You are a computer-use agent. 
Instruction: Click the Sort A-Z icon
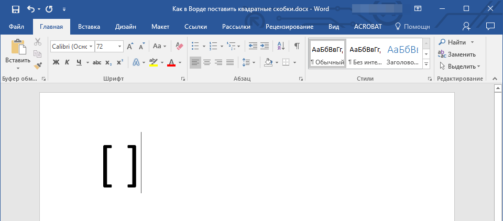pyautogui.click(x=280, y=46)
